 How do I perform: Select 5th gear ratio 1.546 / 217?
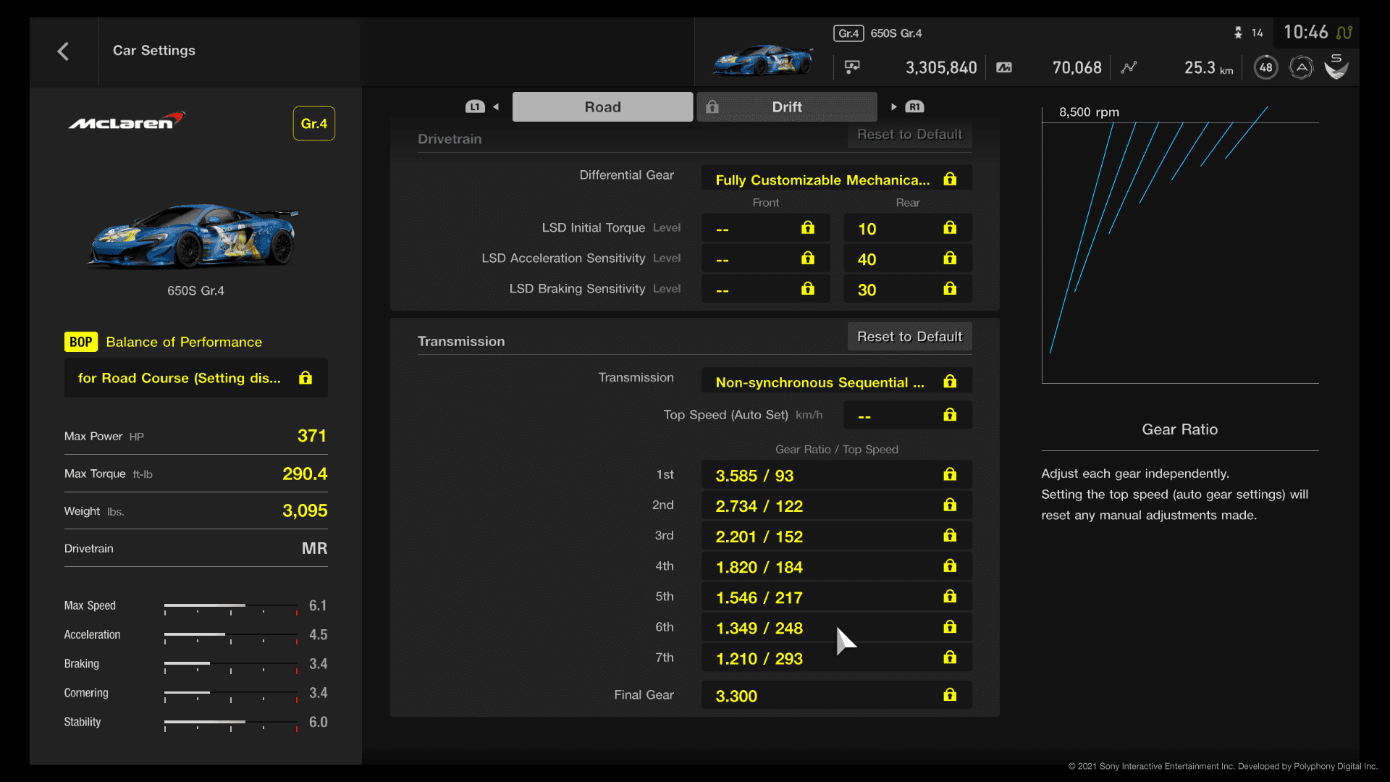837,597
